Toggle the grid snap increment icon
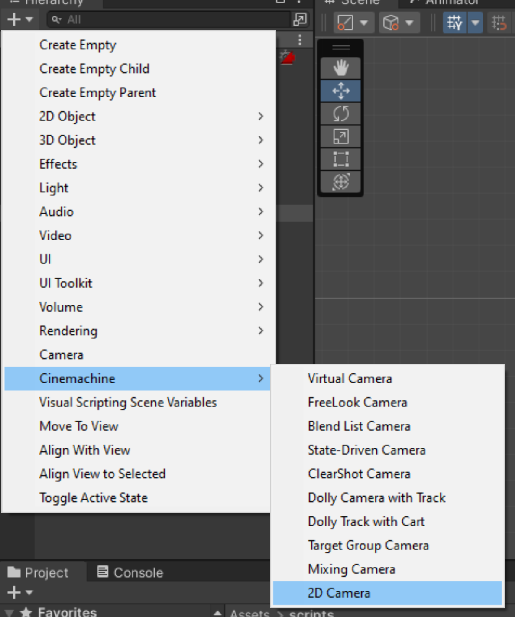515x617 pixels. (499, 22)
